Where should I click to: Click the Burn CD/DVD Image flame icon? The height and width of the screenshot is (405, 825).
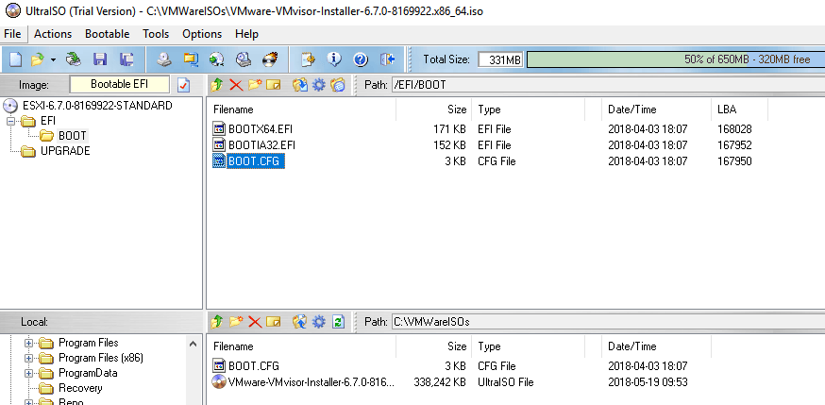(270, 59)
